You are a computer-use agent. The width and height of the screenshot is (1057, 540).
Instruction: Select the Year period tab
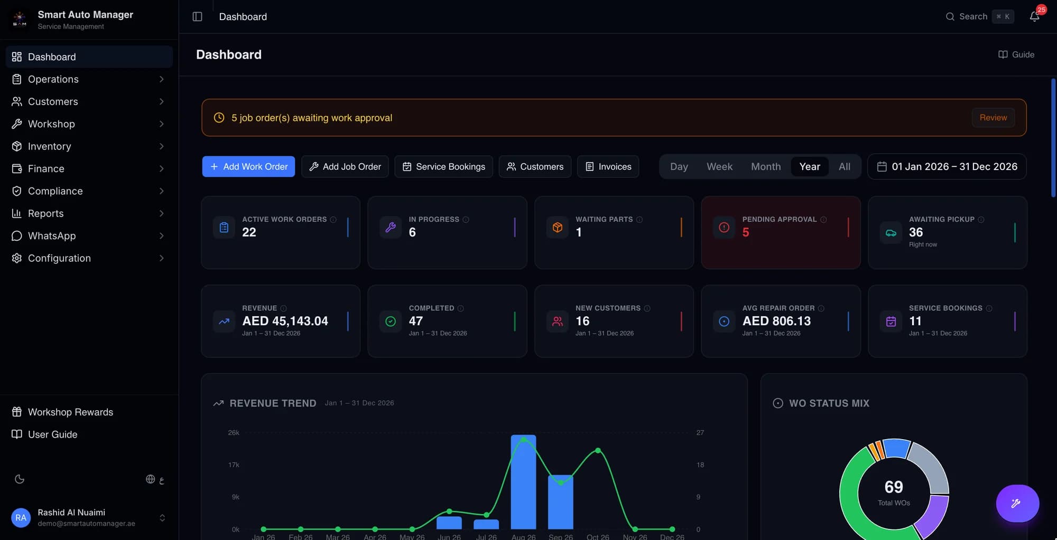point(810,167)
